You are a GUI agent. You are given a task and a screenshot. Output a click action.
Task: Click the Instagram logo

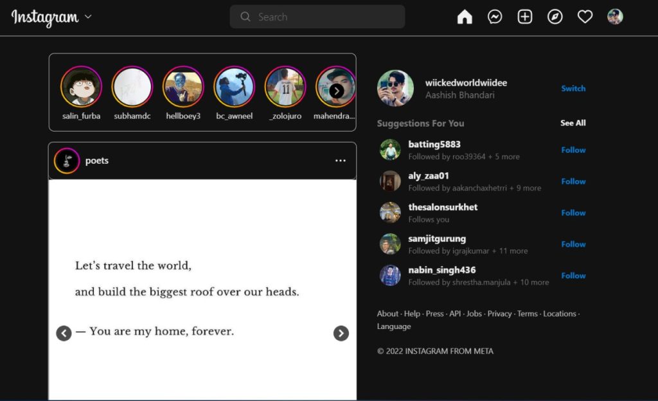pyautogui.click(x=45, y=17)
